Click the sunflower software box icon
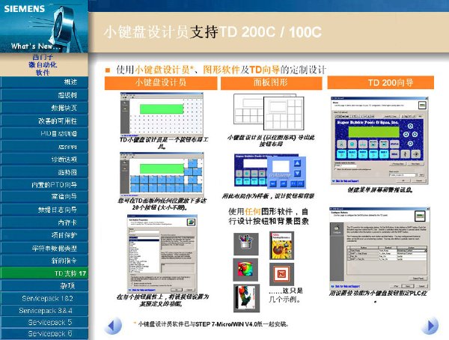449x340 pixels. pos(282,246)
